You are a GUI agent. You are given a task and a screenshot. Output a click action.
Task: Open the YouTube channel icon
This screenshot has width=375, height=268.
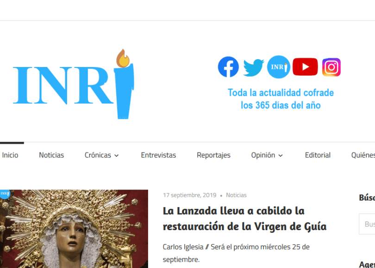point(305,67)
